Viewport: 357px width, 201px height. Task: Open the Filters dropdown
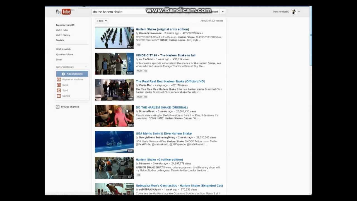(102, 21)
